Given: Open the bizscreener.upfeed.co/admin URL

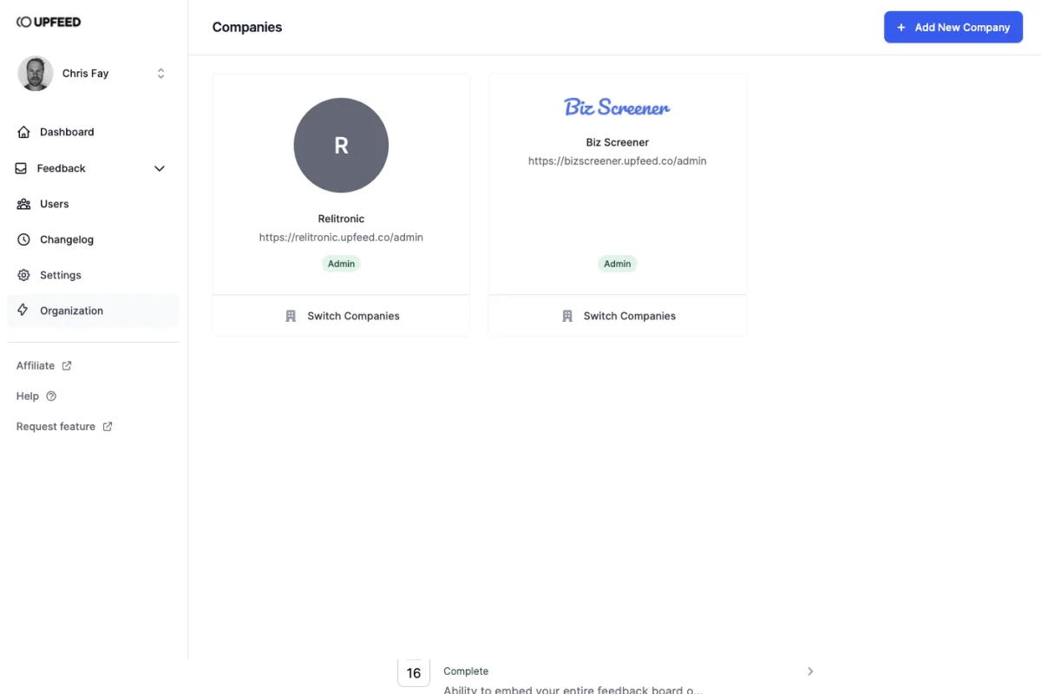Looking at the screenshot, I should (618, 160).
